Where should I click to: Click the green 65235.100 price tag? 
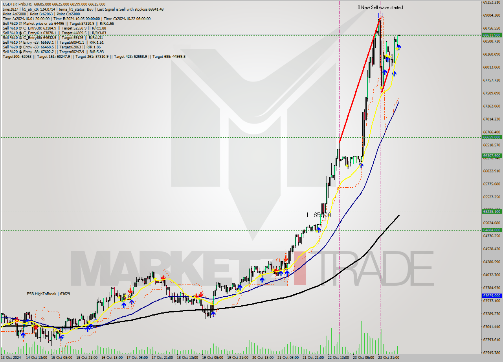click(x=492, y=212)
